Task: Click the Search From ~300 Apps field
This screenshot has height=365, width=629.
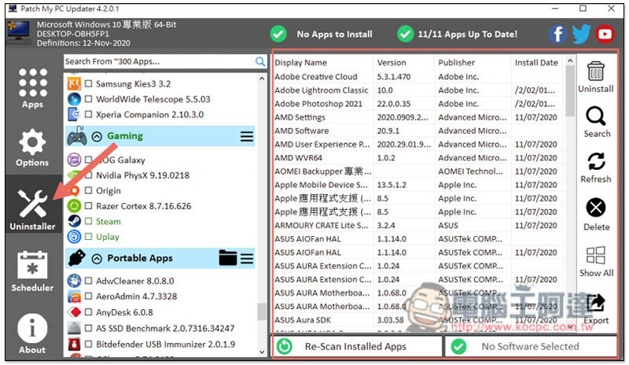Action: click(159, 61)
